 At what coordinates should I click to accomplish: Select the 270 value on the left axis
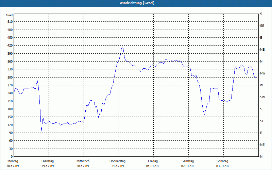[x=10, y=85]
